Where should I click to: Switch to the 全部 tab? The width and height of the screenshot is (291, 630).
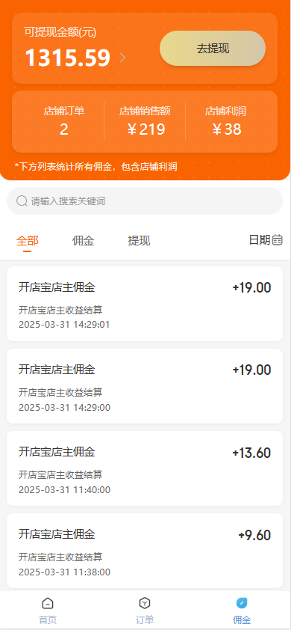click(x=28, y=241)
